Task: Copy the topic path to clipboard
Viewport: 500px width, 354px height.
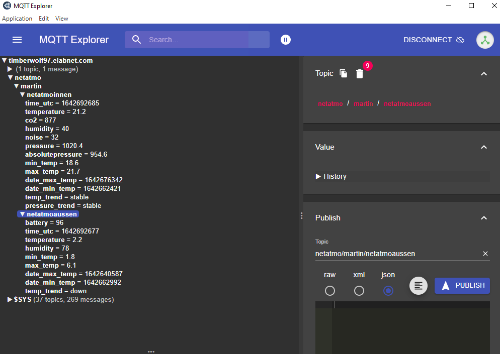Action: click(344, 73)
